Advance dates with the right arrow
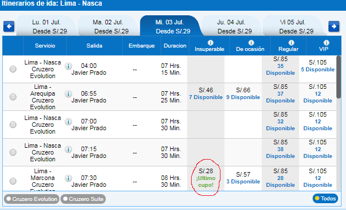Image resolution: width=346 pixels, height=210 pixels. 334,27
